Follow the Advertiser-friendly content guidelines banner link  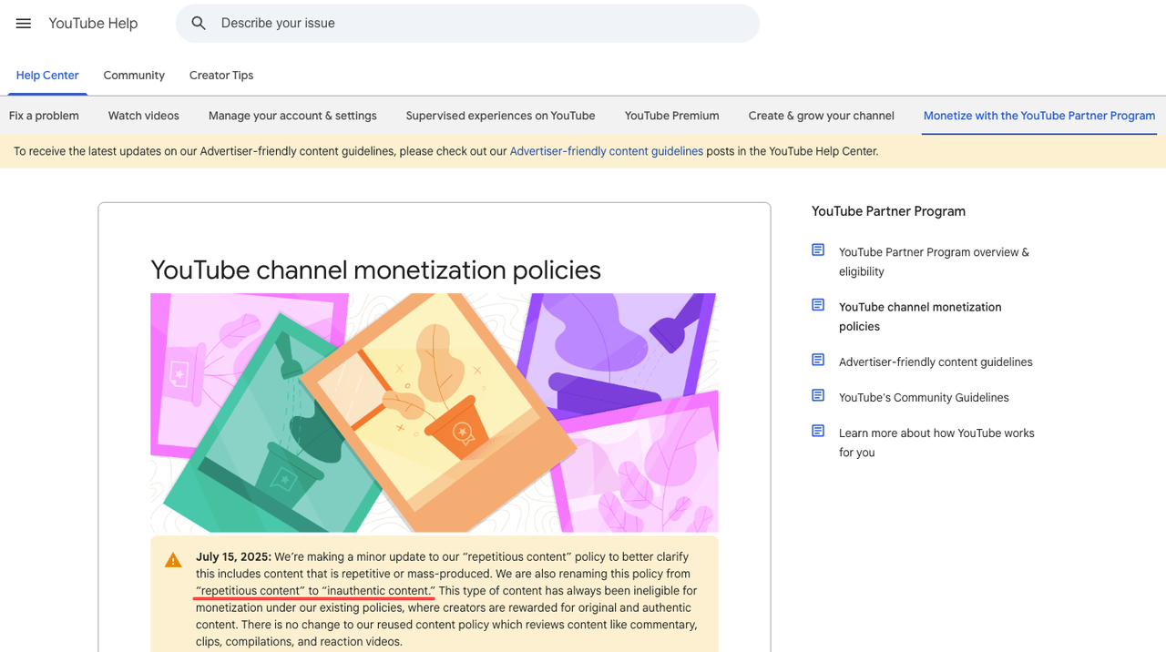[607, 151]
